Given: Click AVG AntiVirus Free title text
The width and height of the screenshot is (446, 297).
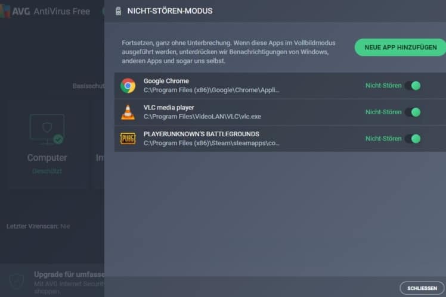Looking at the screenshot, I should tap(51, 11).
